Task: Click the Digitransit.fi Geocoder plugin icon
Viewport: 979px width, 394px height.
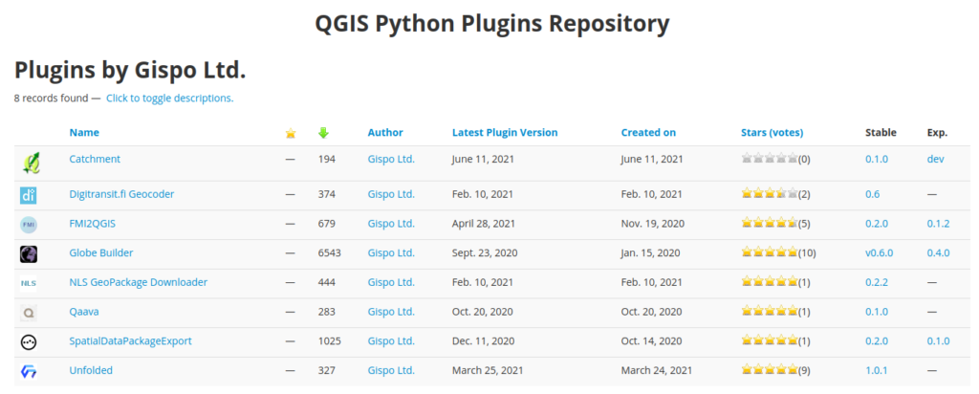Action: click(x=29, y=195)
